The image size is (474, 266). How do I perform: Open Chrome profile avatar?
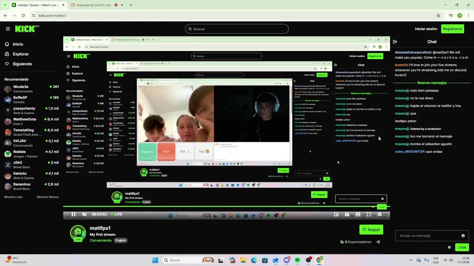[460, 16]
